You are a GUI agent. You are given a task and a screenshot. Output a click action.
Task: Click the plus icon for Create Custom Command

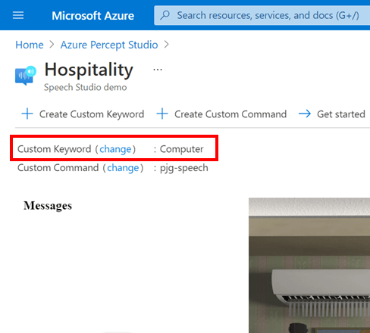[162, 114]
